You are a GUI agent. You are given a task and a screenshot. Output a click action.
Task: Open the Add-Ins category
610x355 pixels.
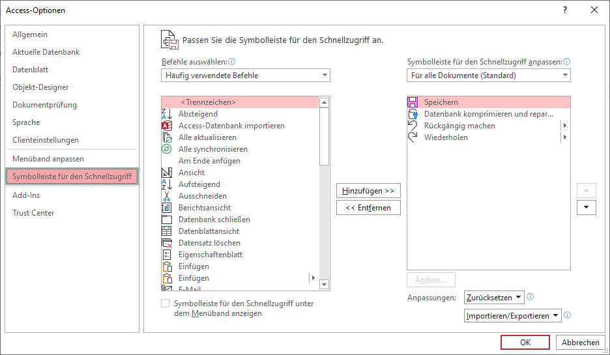[x=72, y=195]
